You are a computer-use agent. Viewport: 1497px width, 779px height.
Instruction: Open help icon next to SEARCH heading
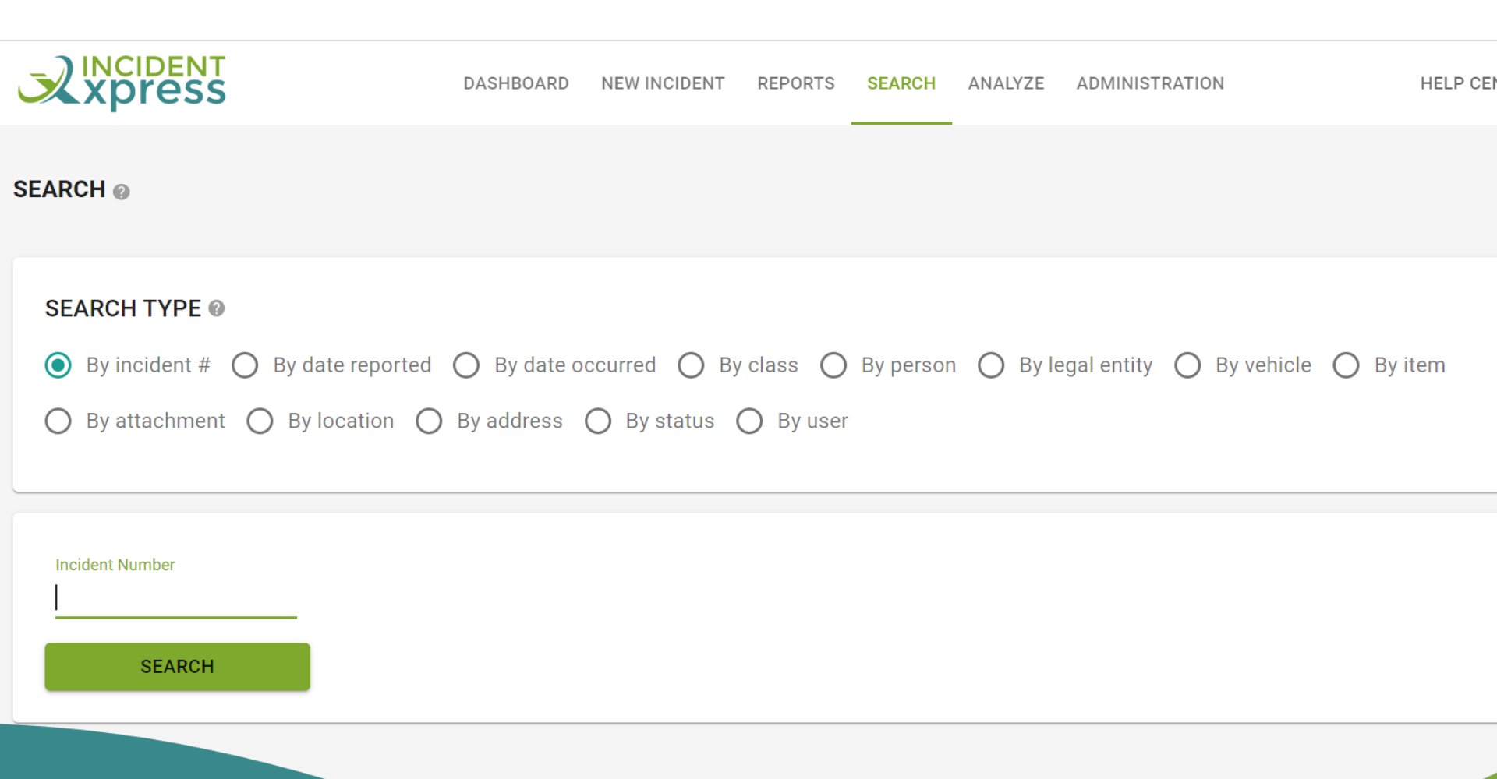click(121, 192)
